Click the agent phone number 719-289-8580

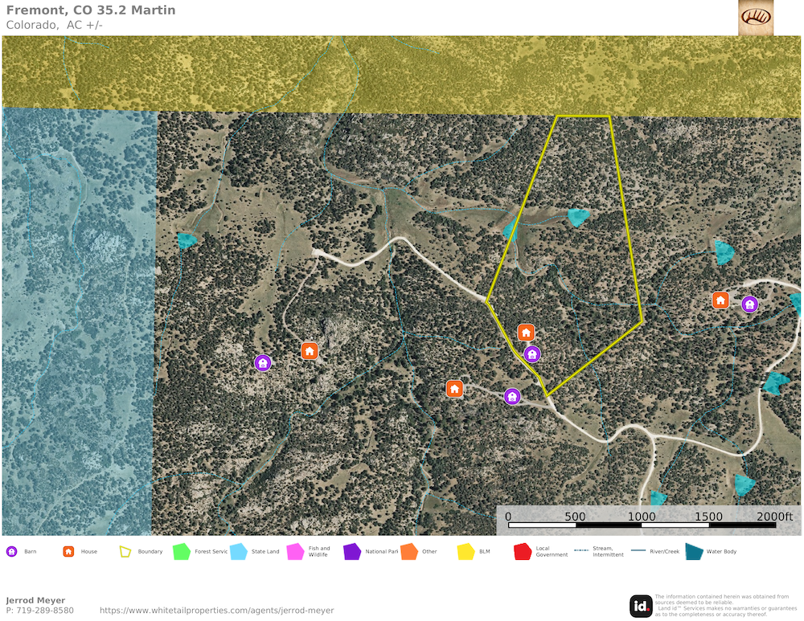[39, 611]
